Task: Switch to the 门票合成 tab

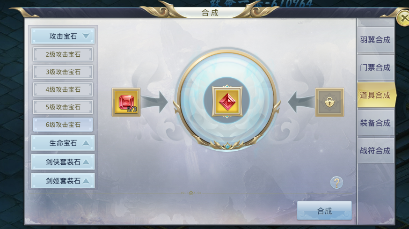Action: pos(375,67)
